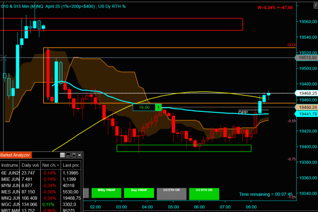This screenshot has width=318, height=212.
Task: Select the 6E JUN25 instrument row
Action: click(x=41, y=173)
